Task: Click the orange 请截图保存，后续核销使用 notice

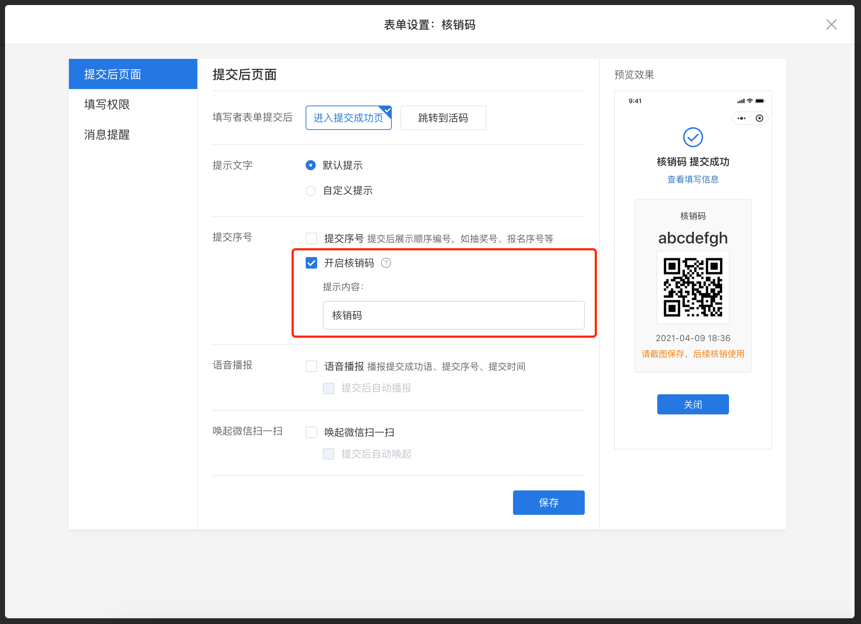Action: click(693, 354)
